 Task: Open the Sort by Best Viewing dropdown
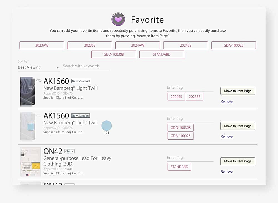pyautogui.click(x=39, y=68)
